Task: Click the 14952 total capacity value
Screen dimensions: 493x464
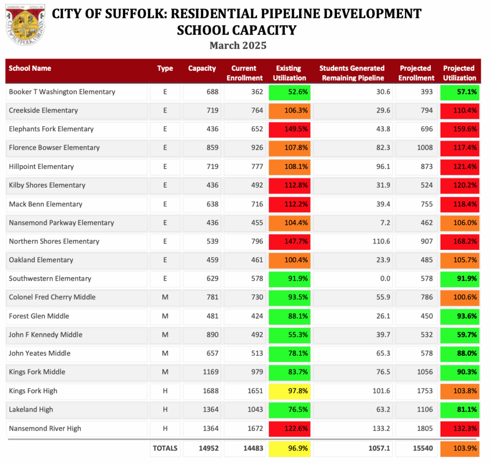Action: coord(208,448)
